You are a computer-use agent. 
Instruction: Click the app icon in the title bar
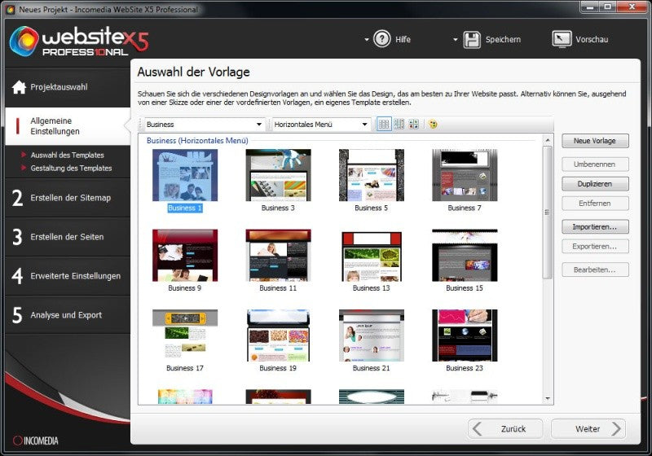pos(10,9)
